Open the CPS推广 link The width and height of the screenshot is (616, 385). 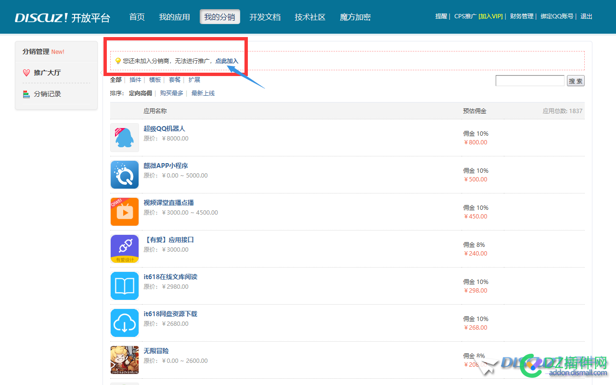[x=465, y=16]
